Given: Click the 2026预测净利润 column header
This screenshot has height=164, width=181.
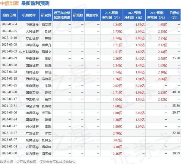Looking at the screenshot, I should (x=134, y=15).
